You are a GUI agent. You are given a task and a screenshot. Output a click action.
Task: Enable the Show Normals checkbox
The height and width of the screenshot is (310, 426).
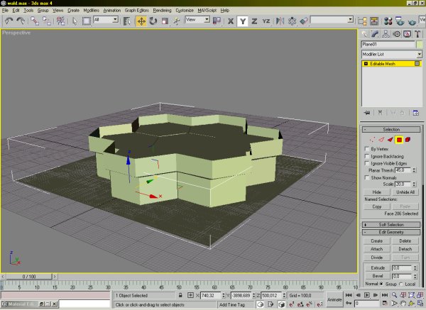pyautogui.click(x=366, y=177)
